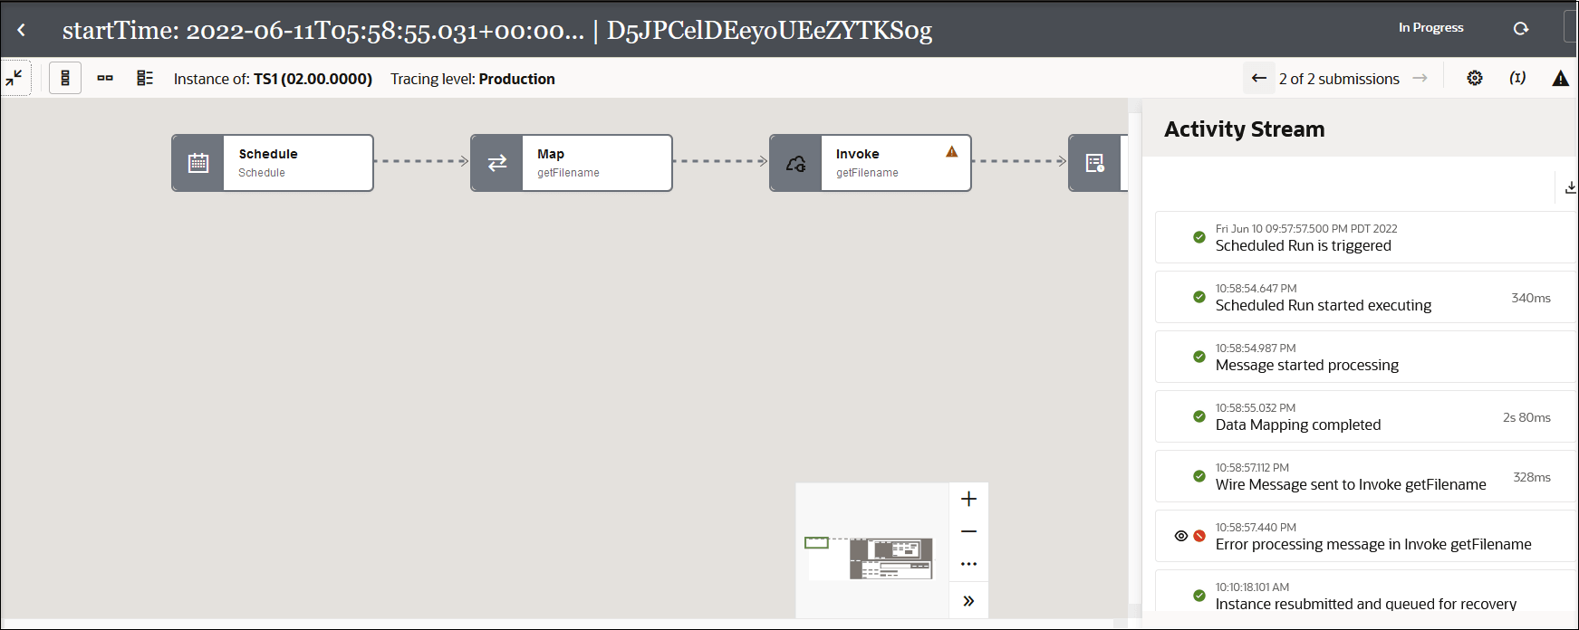Click the Activity Stream heading

click(x=1244, y=129)
